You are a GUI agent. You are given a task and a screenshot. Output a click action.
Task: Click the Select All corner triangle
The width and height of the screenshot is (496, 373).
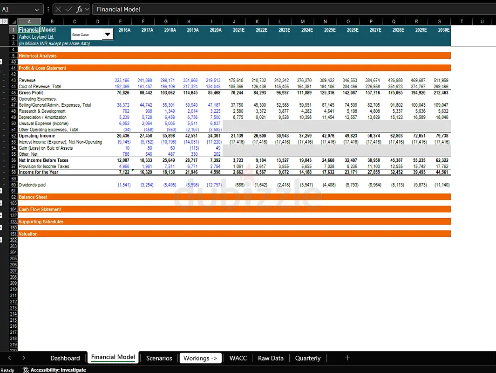click(x=14, y=21)
